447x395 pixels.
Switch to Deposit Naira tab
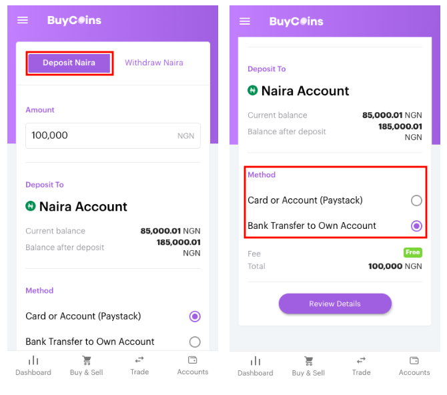69,63
